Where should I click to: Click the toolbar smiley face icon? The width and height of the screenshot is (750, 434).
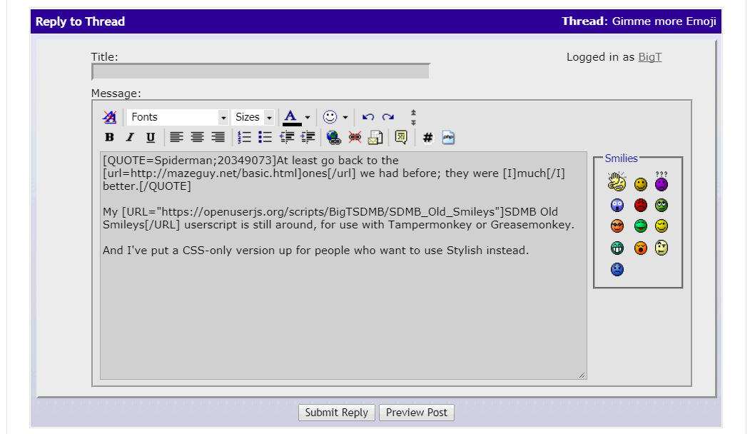pos(330,117)
